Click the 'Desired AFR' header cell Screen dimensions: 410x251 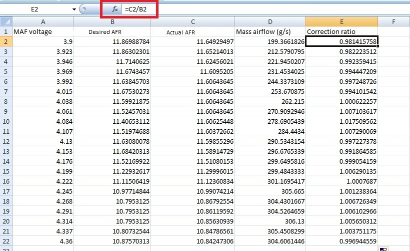pyautogui.click(x=112, y=31)
